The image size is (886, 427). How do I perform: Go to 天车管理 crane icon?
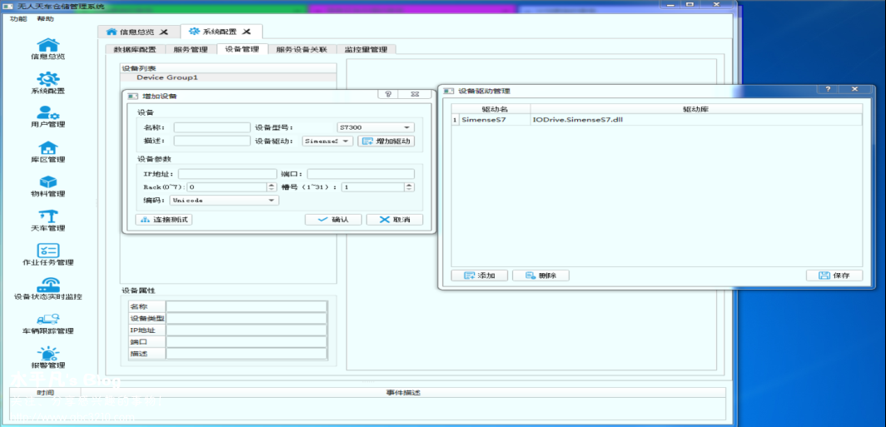pos(48,217)
